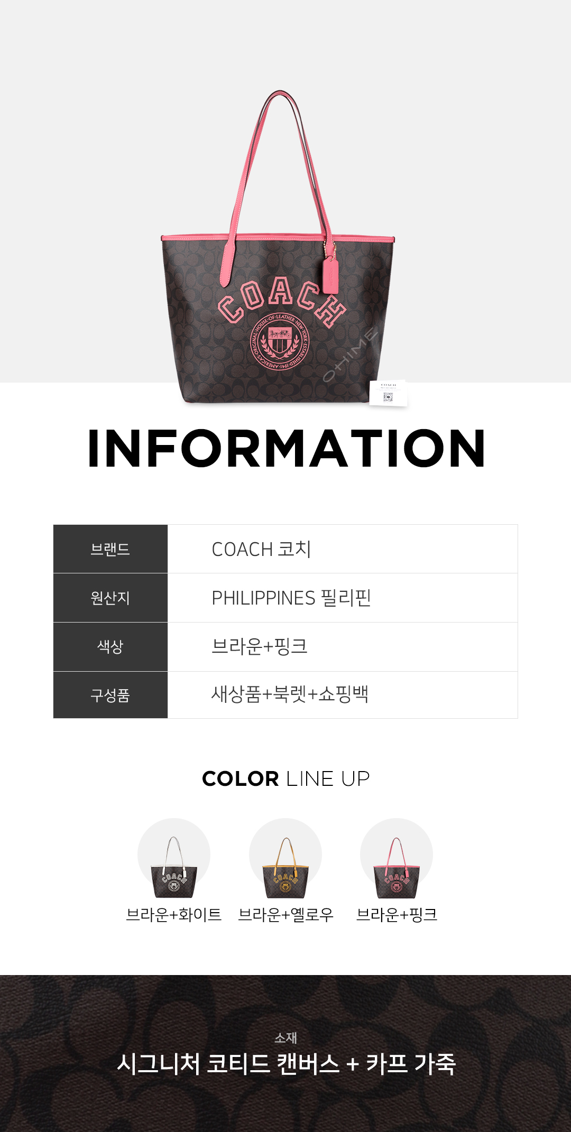Click the large COACH tote bag image
Image resolution: width=571 pixels, height=1132 pixels.
point(278,247)
